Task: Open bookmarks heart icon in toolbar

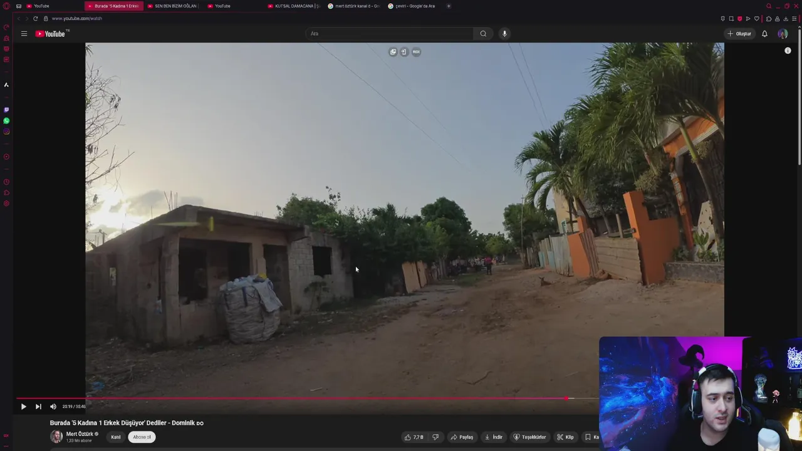Action: click(757, 19)
